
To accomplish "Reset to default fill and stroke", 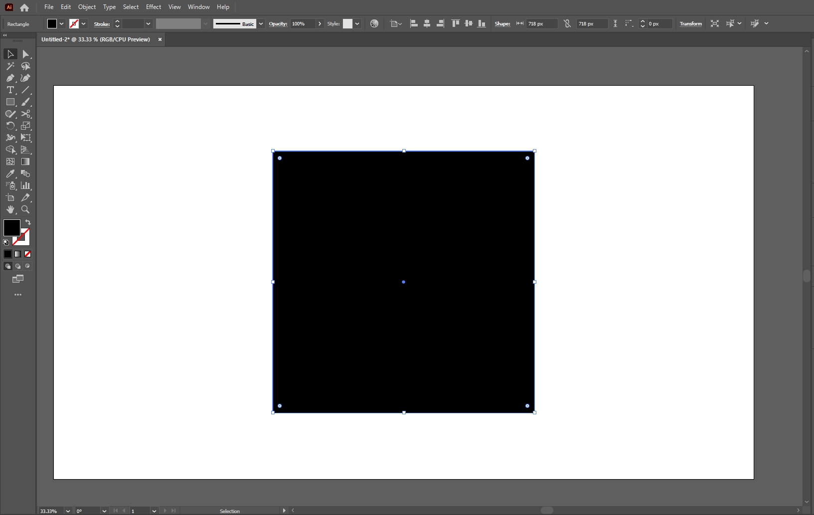I will click(x=6, y=242).
